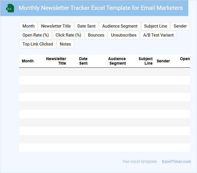Select the Date Sent tag
The height and width of the screenshot is (173, 197).
pos(86,26)
